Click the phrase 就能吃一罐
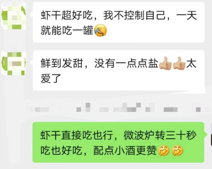 point(67,31)
